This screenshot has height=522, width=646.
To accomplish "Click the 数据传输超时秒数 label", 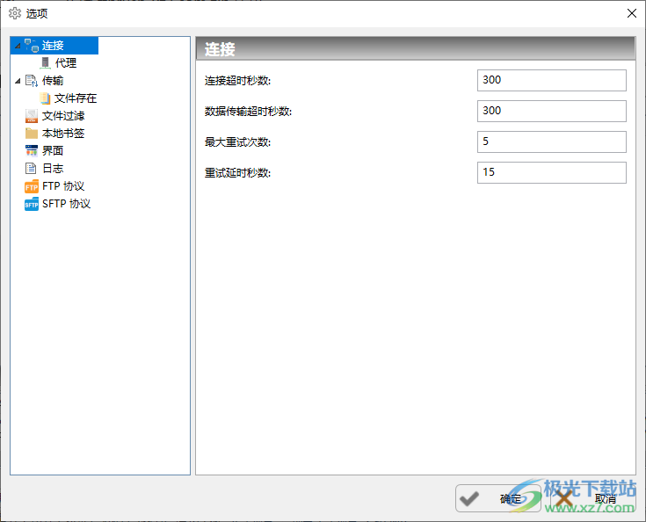I will click(249, 112).
